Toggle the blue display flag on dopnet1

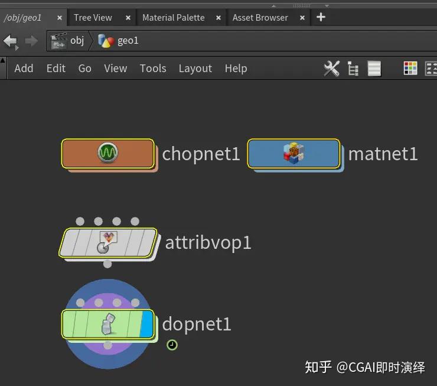click(x=146, y=323)
